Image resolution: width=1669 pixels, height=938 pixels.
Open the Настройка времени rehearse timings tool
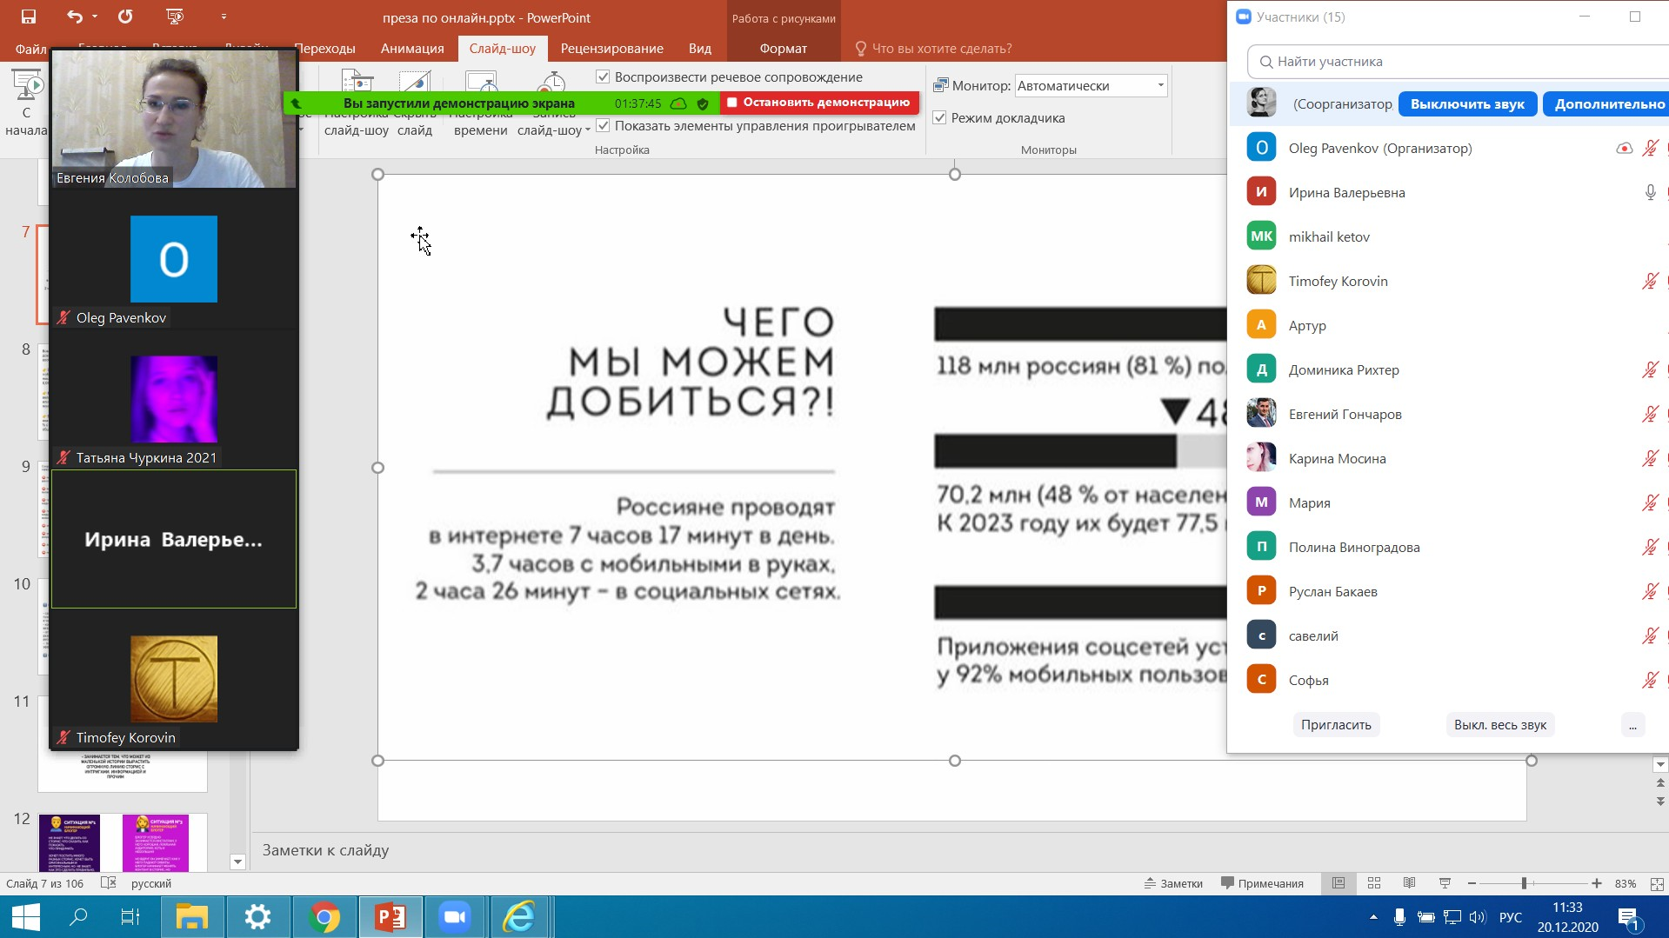[x=481, y=104]
